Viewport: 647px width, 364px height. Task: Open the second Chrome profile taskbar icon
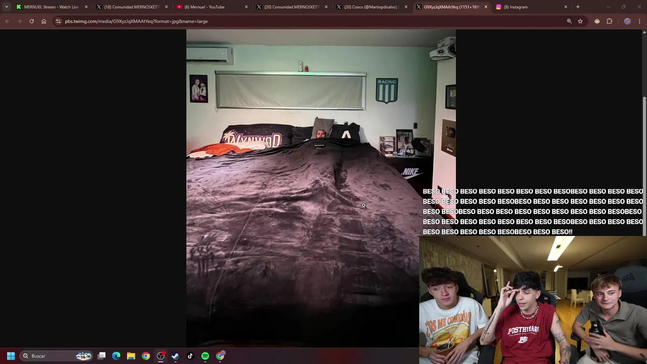[x=220, y=356]
